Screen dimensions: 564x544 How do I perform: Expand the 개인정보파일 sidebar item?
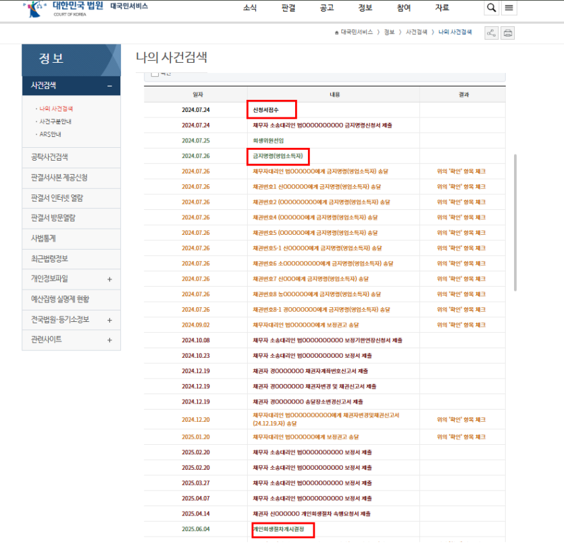pos(109,279)
